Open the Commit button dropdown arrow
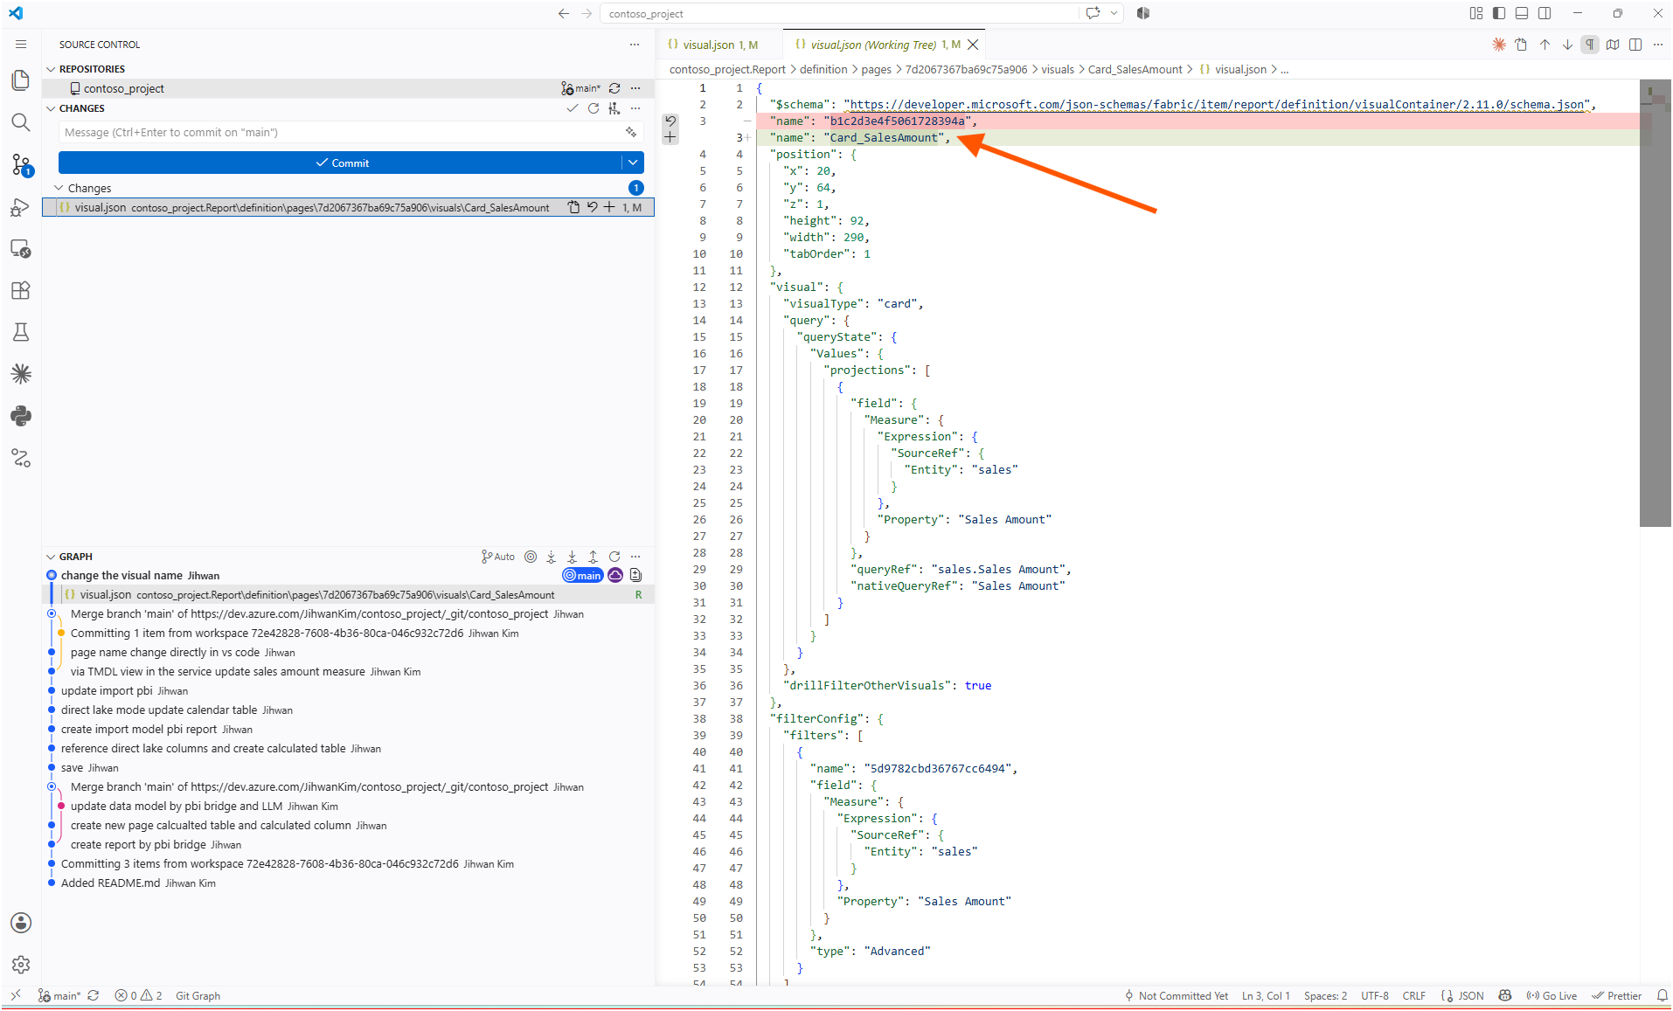This screenshot has width=1673, height=1011. [633, 163]
